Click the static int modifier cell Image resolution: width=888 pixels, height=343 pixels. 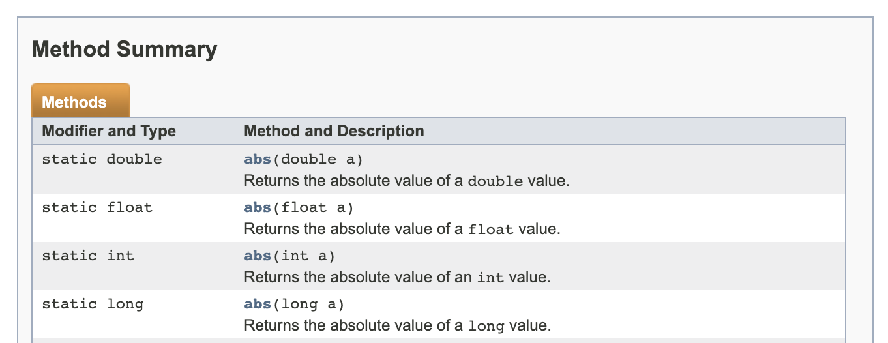tap(88, 256)
